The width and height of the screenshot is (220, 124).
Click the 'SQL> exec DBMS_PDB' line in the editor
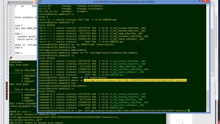tap(26, 28)
